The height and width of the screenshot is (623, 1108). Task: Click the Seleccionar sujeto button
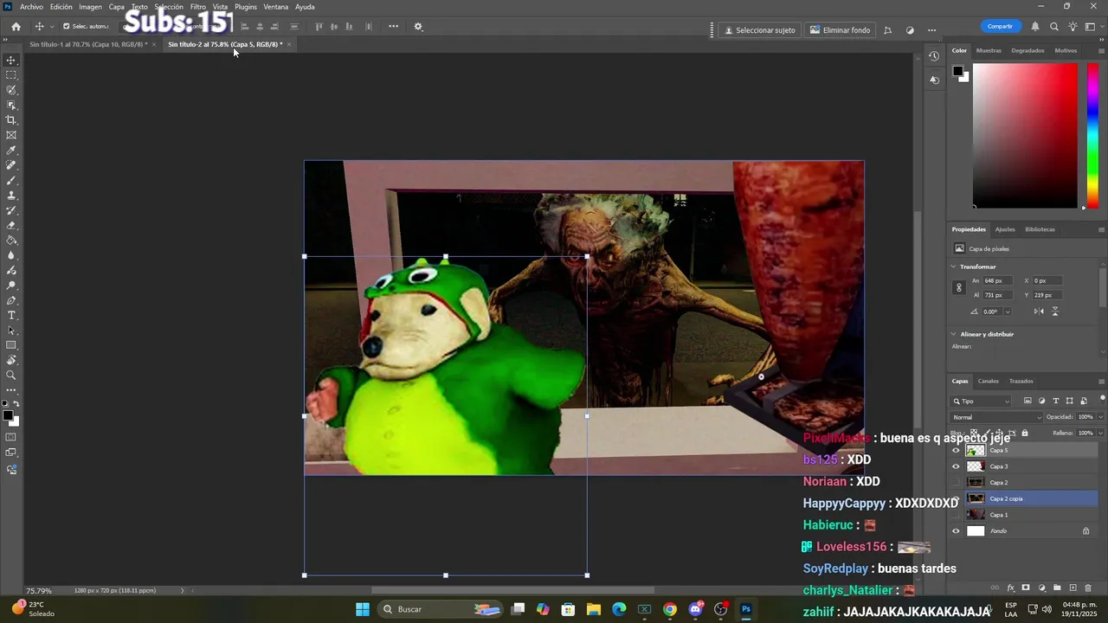point(760,30)
